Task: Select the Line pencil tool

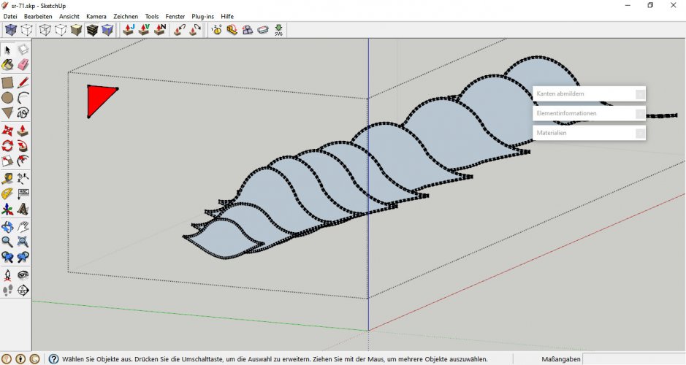Action: [23, 82]
